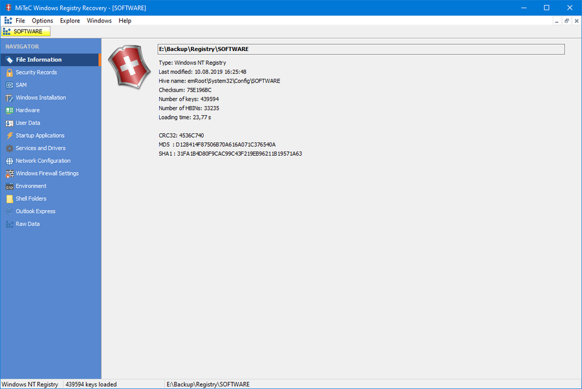Switch to the SOFTWARE tab
The height and width of the screenshot is (389, 582).
(25, 31)
